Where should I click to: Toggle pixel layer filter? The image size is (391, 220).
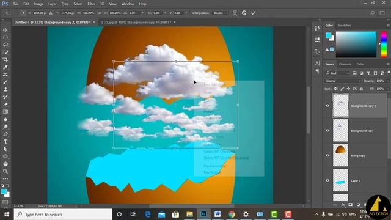point(354,73)
